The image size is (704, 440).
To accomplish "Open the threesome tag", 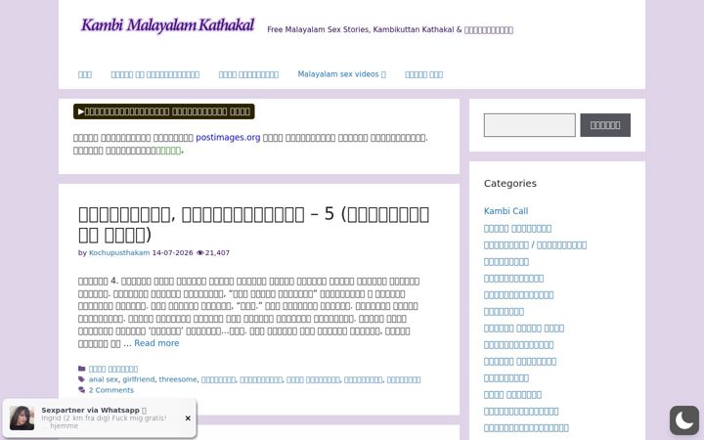I will coord(178,379).
